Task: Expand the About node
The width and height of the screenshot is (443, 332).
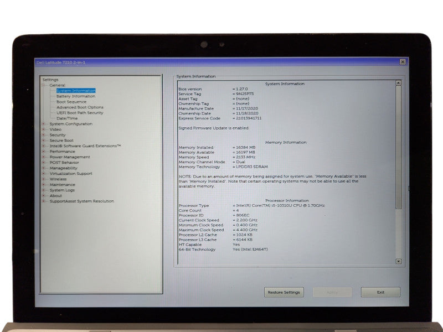Action: 44,196
